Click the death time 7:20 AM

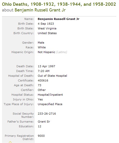43,71
